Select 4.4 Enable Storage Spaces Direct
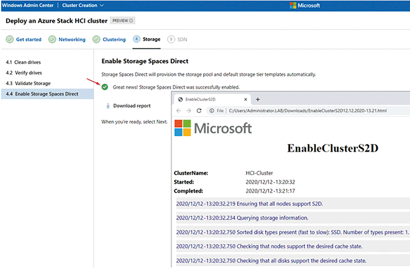Image resolution: width=410 pixels, height=268 pixels. (47, 94)
